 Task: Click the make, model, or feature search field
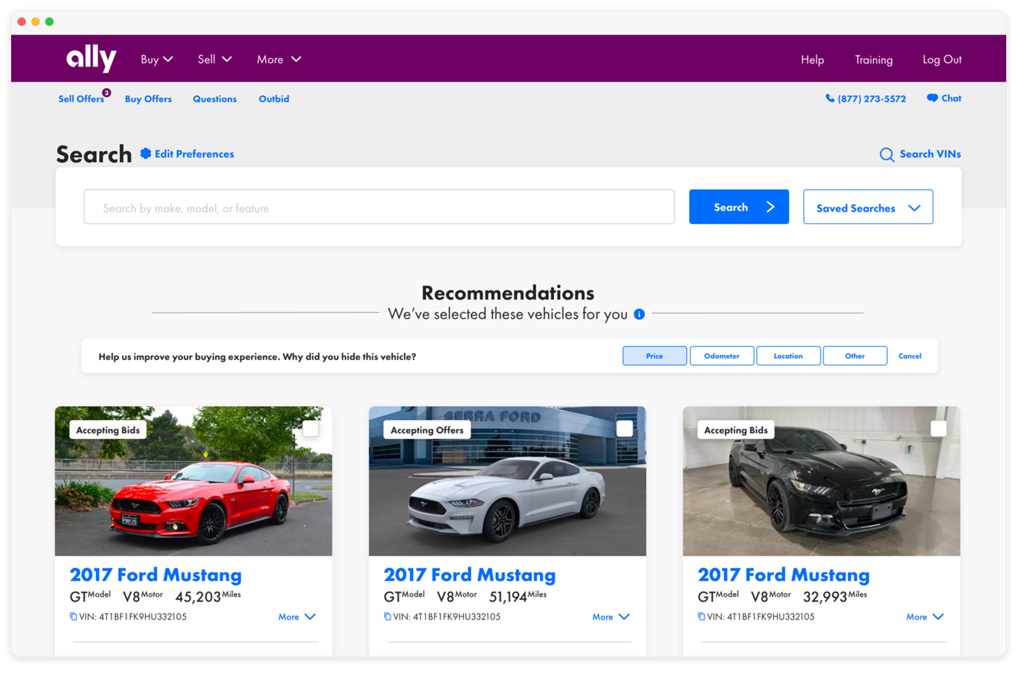tap(379, 207)
